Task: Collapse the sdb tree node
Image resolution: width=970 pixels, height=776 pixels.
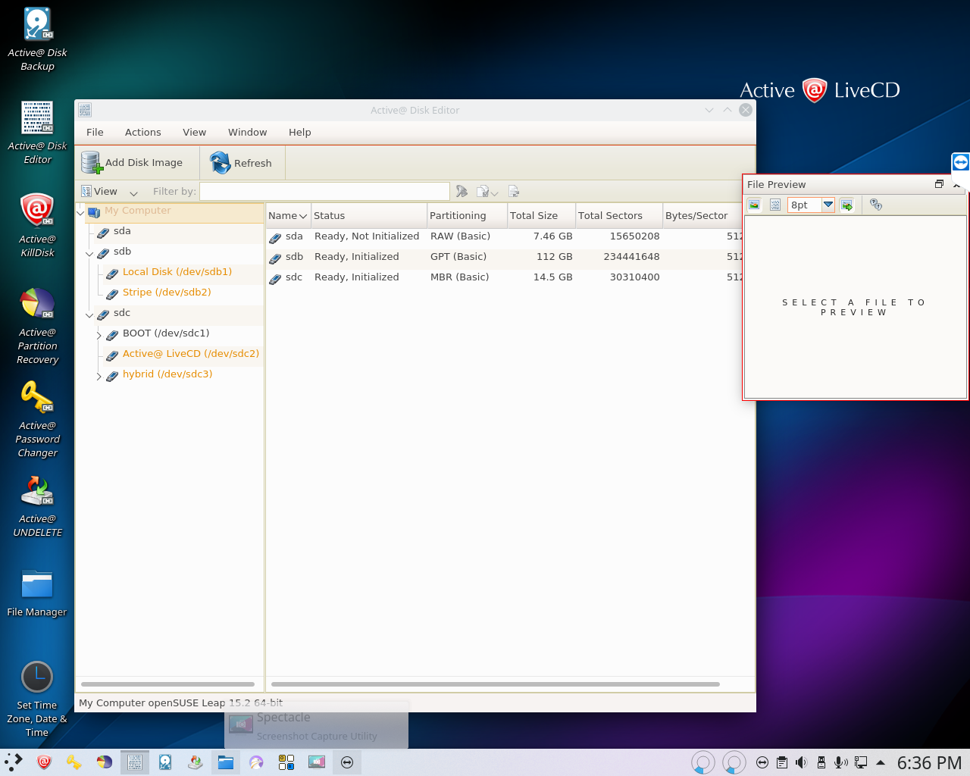Action: pos(89,254)
